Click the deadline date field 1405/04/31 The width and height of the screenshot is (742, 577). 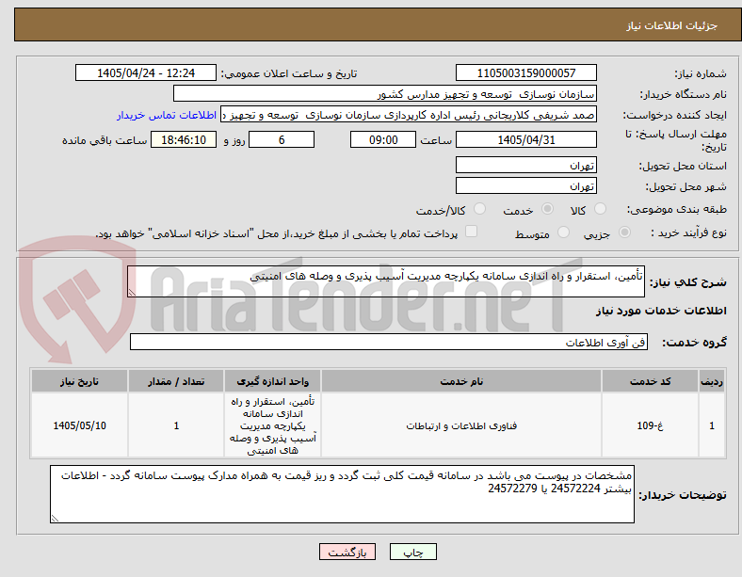(525, 140)
